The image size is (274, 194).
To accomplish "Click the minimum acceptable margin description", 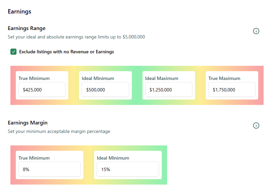I will 59,131.
